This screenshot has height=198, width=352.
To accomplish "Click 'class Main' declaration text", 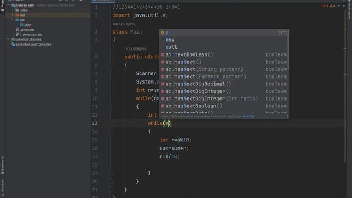I will point(127,32).
